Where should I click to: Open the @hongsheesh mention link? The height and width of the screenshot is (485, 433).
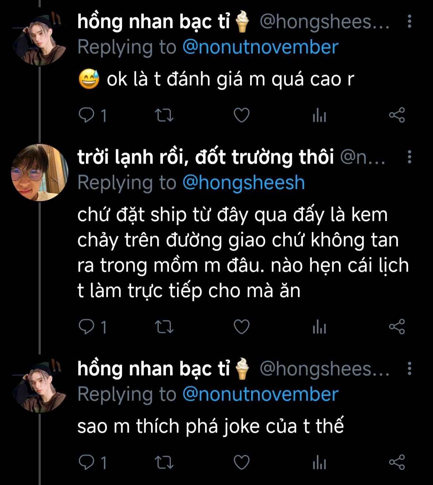[243, 183]
